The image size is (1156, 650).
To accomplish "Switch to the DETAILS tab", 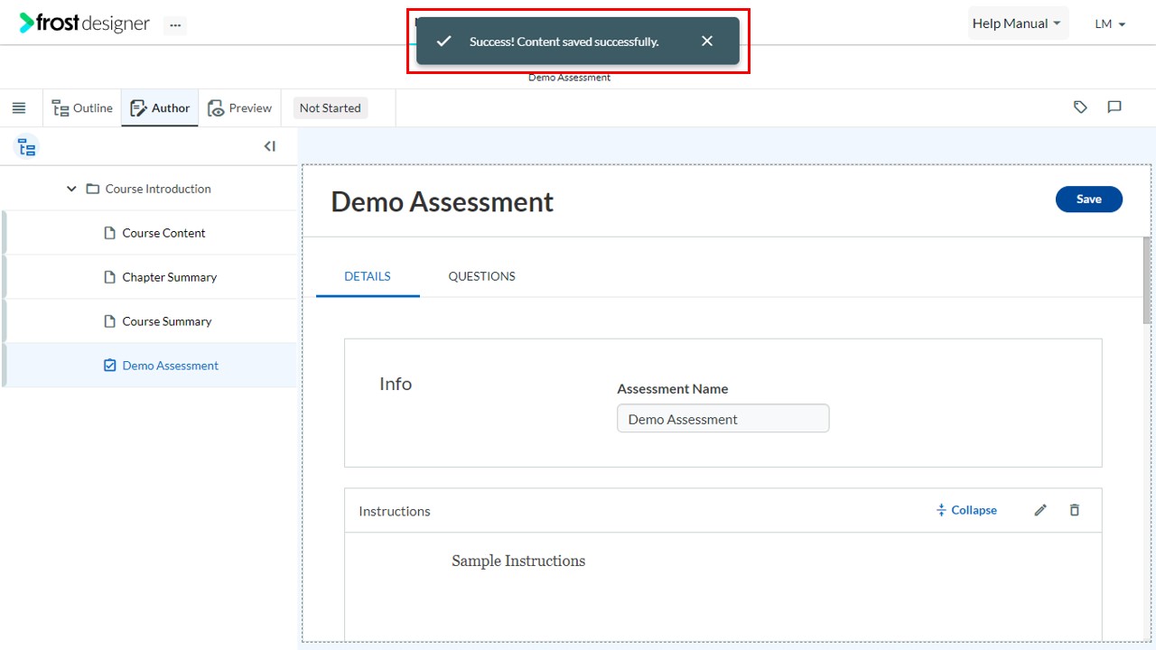I will point(368,276).
